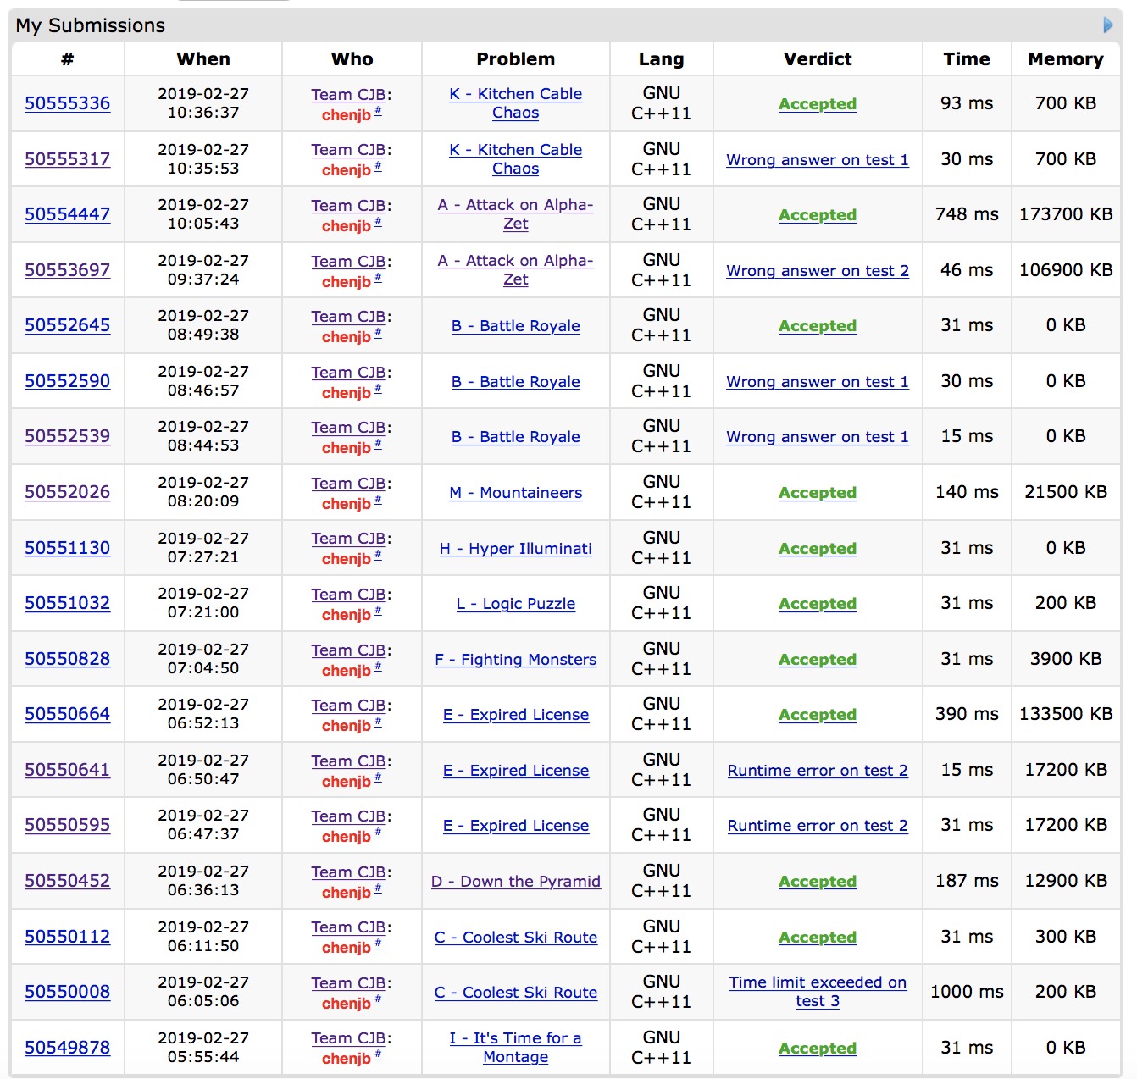Go to problem L - Logic Puzzle
The height and width of the screenshot is (1079, 1137).
tap(515, 604)
